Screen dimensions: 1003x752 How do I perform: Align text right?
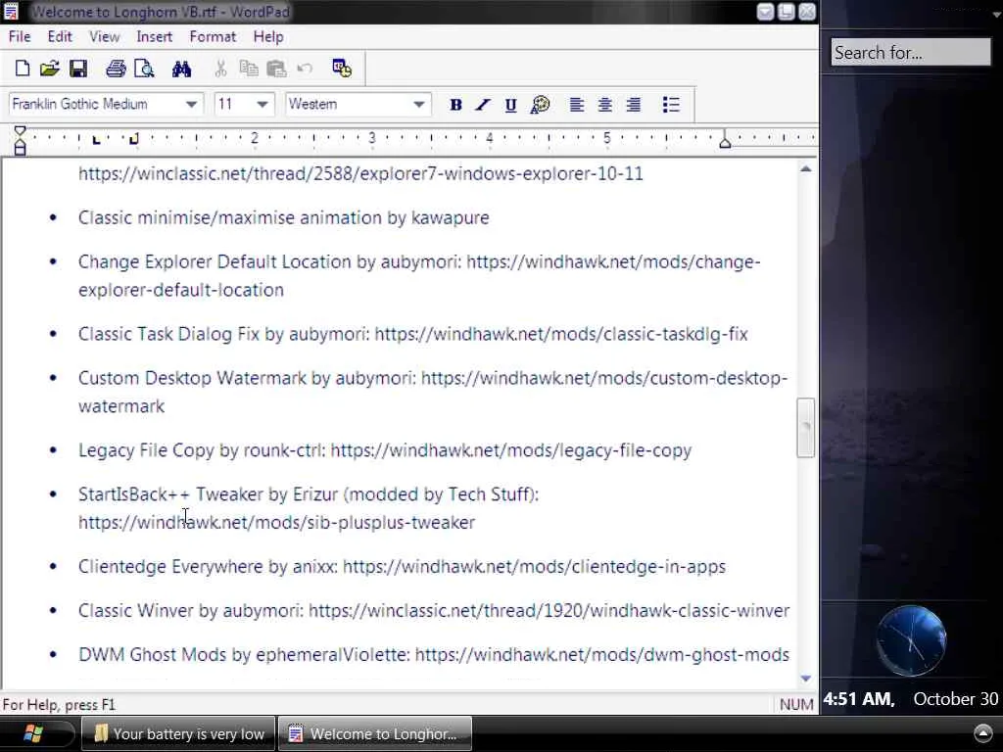tap(634, 105)
